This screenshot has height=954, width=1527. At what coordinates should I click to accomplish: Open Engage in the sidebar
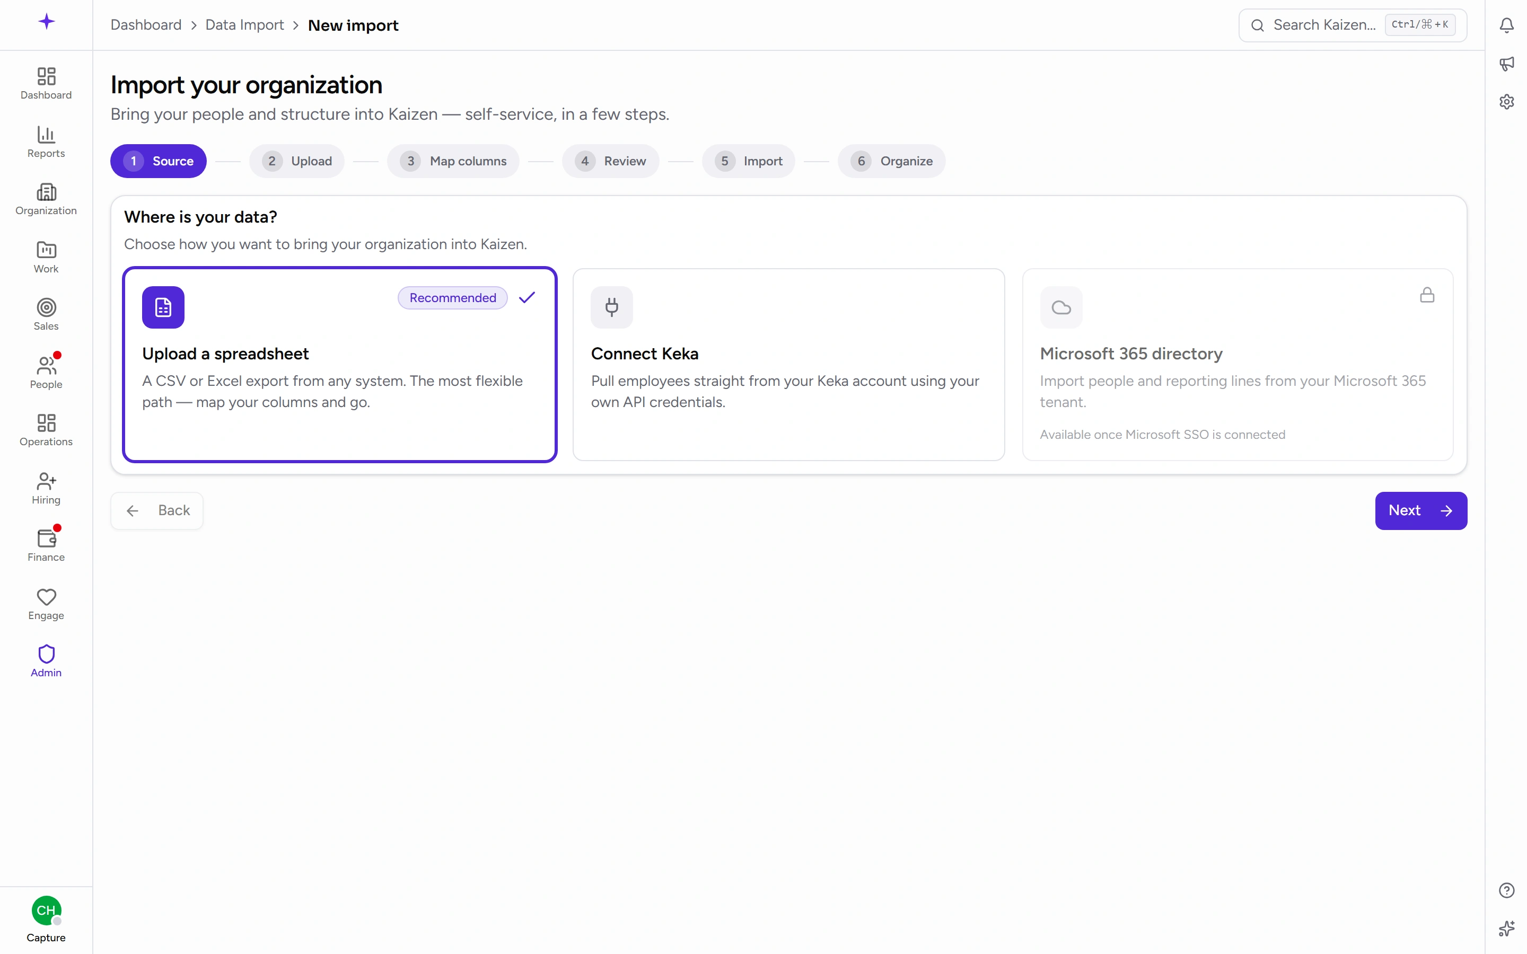(x=46, y=603)
